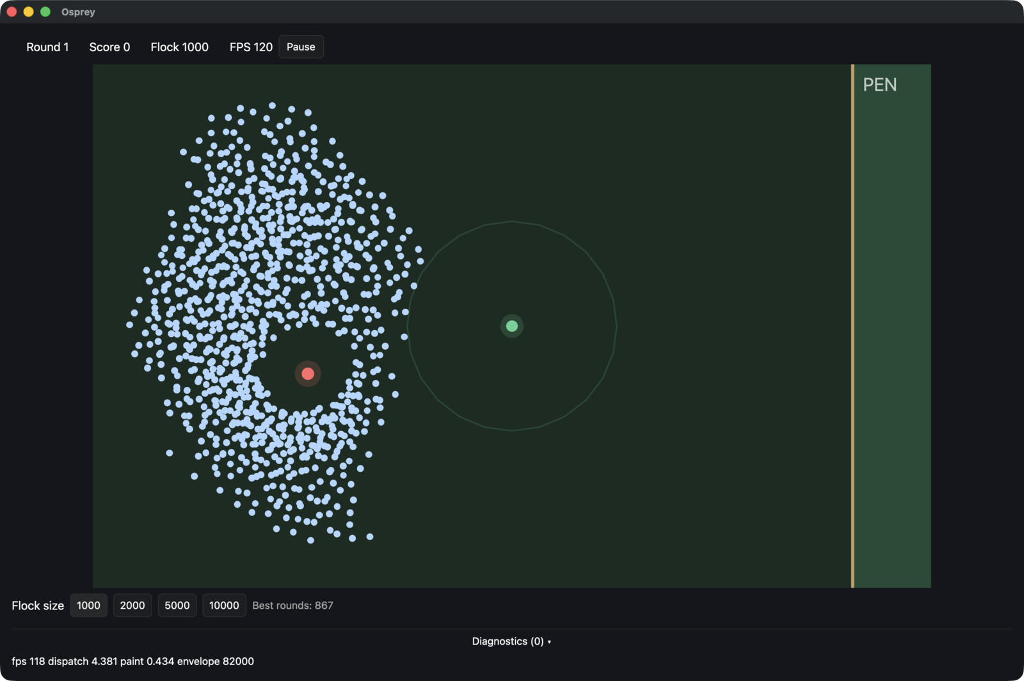
Task: Close the Osprey window
Action: tap(12, 12)
